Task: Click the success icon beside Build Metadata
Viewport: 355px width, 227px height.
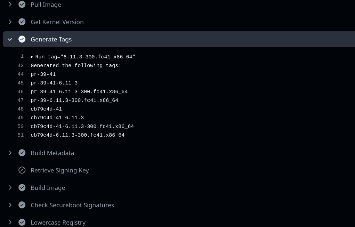Action: [22, 153]
